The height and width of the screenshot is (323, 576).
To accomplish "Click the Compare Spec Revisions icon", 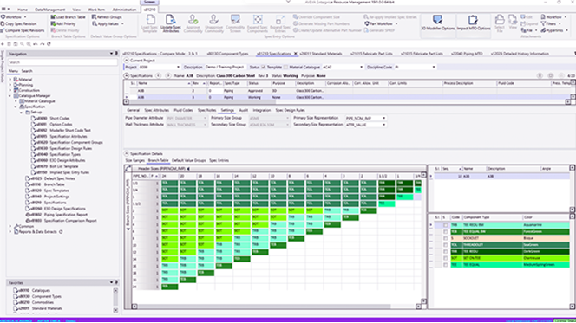I will coord(3,30).
